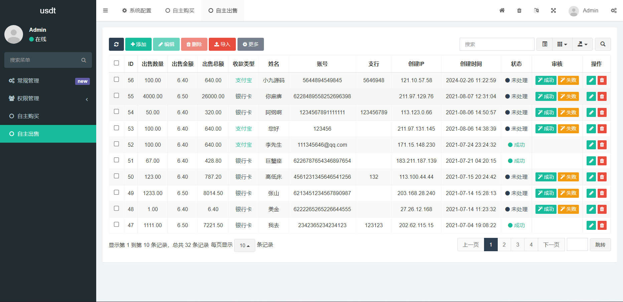
Task: Toggle the sidebar hamburger menu icon
Action: [105, 10]
